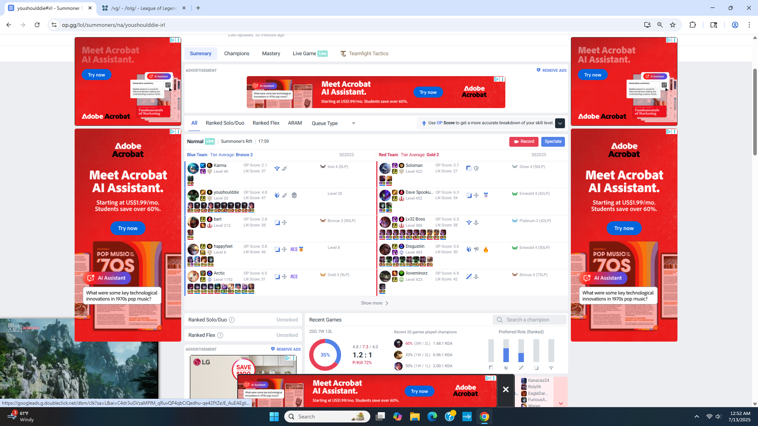Click Dave Spooku's champion portrait icon
This screenshot has width=758, height=426.
[385, 195]
